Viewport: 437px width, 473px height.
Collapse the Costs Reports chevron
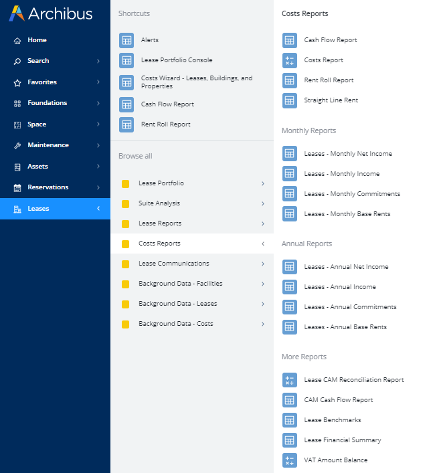(262, 244)
